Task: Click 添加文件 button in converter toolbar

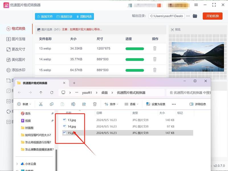Action: tap(45, 17)
